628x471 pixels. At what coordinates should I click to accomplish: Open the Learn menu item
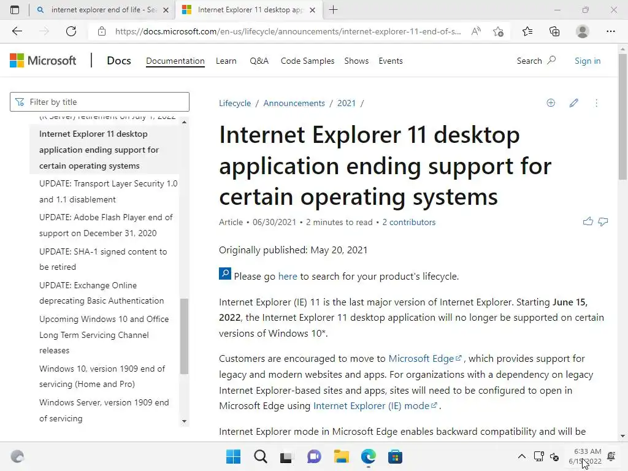point(226,61)
